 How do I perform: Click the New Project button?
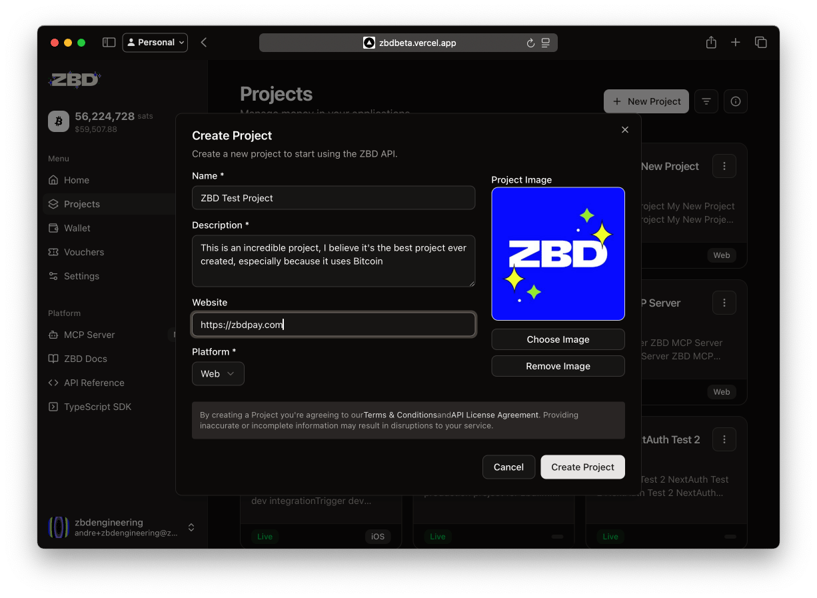pyautogui.click(x=646, y=101)
